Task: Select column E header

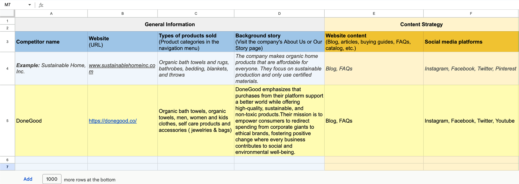Action: [374, 14]
